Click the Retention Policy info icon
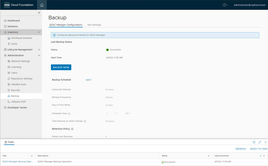Viewport: 268px width, 166px height. pyautogui.click(x=72, y=129)
